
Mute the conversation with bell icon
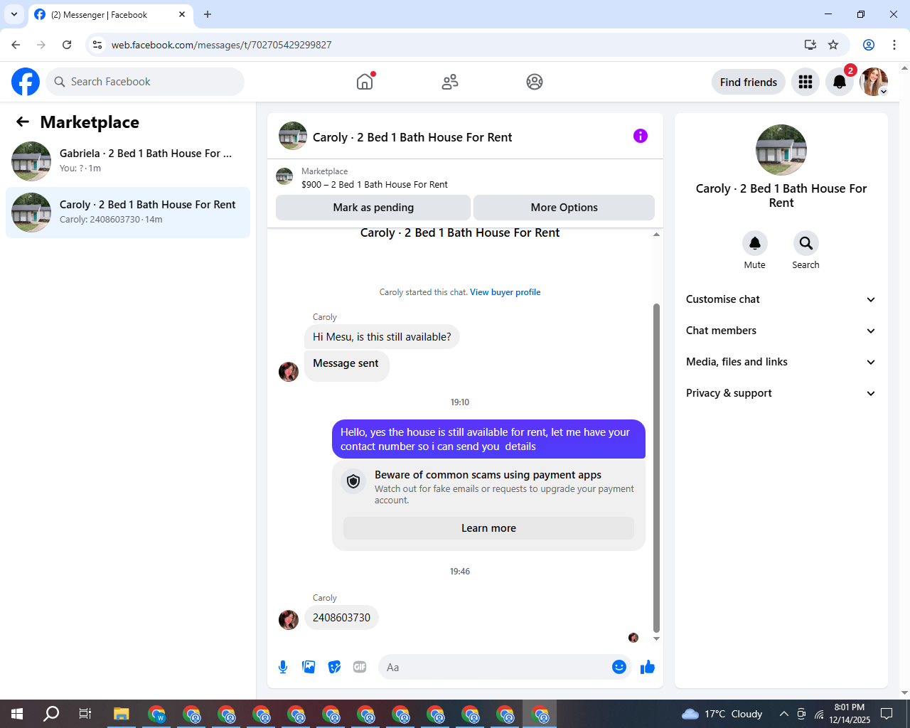[x=755, y=243]
